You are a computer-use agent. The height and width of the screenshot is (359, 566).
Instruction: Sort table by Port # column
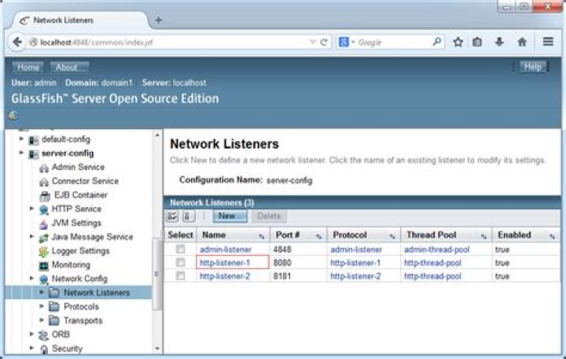click(x=318, y=236)
